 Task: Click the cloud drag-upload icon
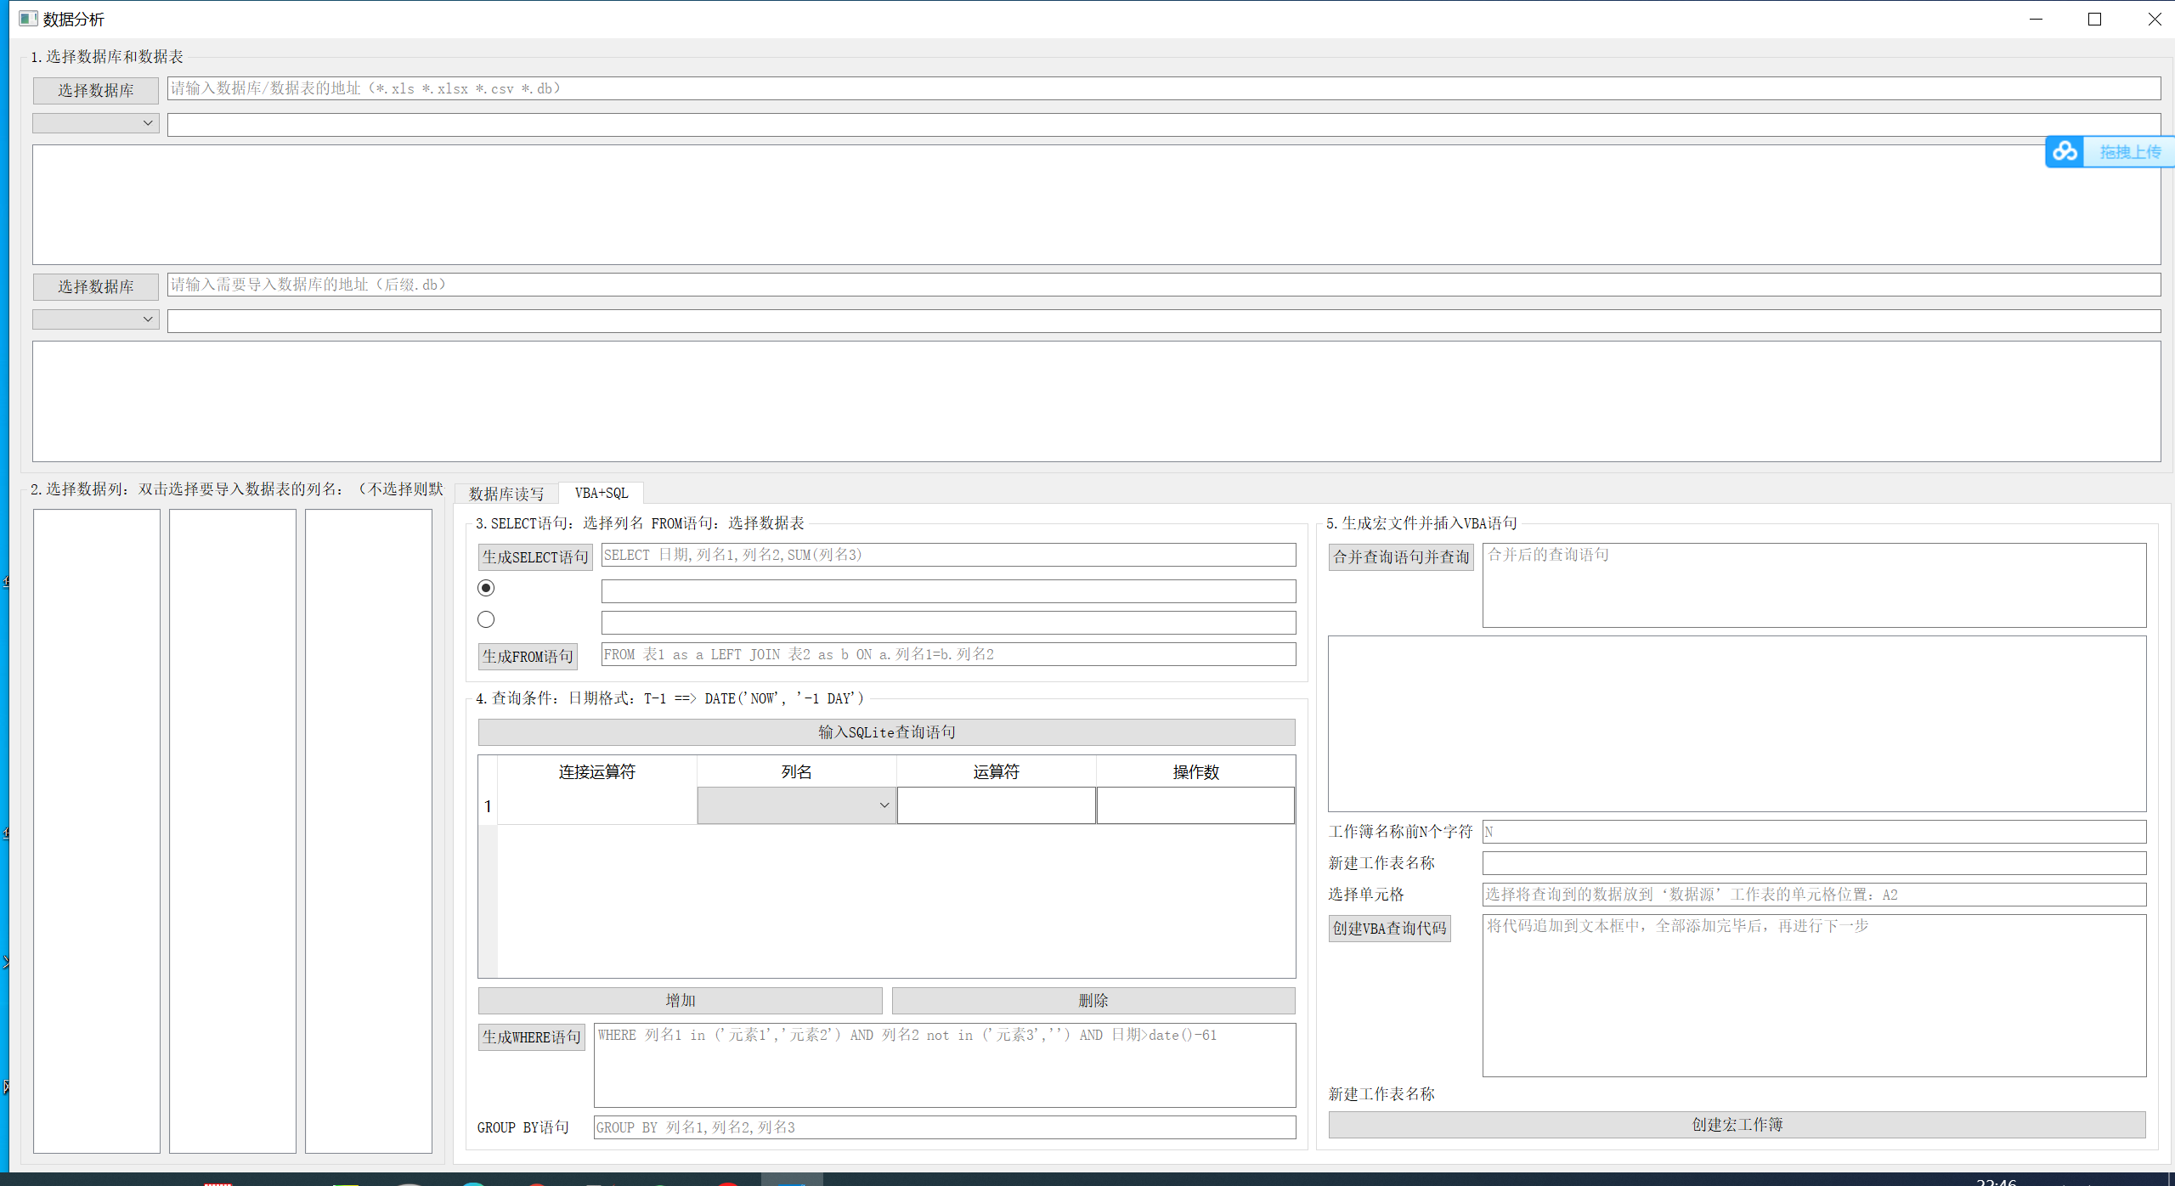click(2065, 152)
